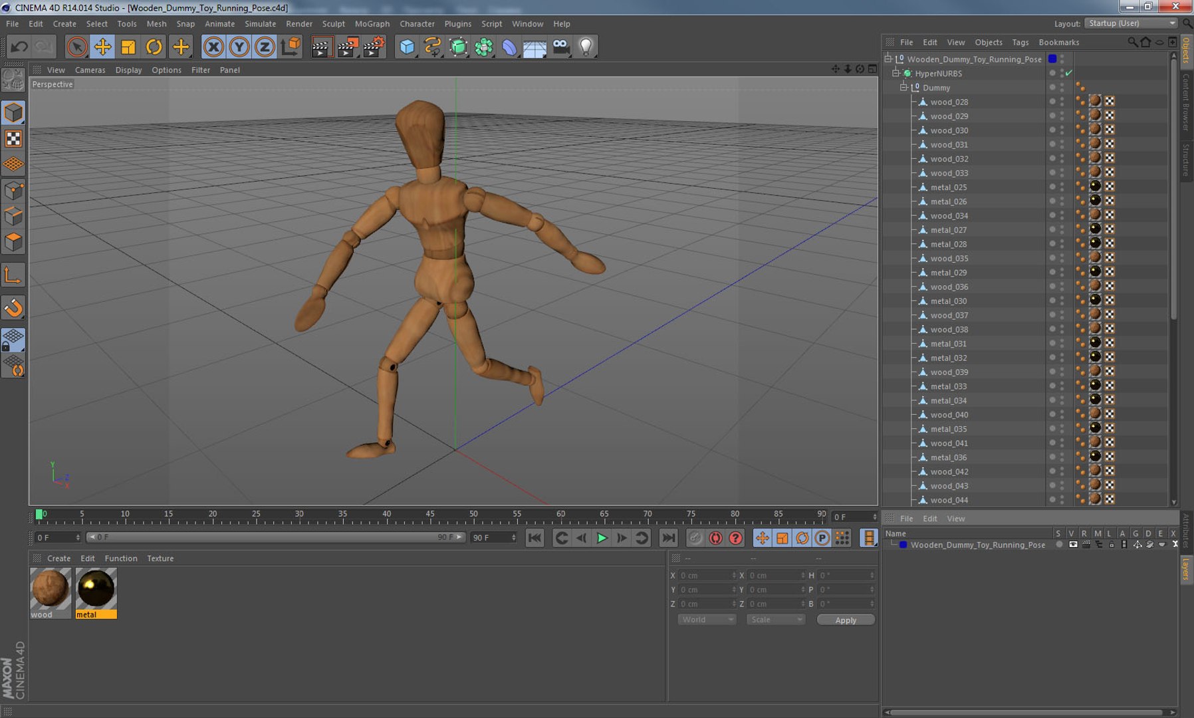Screen dimensions: 1194x718
Task: Click frame 45 on the timeline ruler
Action: click(x=430, y=515)
